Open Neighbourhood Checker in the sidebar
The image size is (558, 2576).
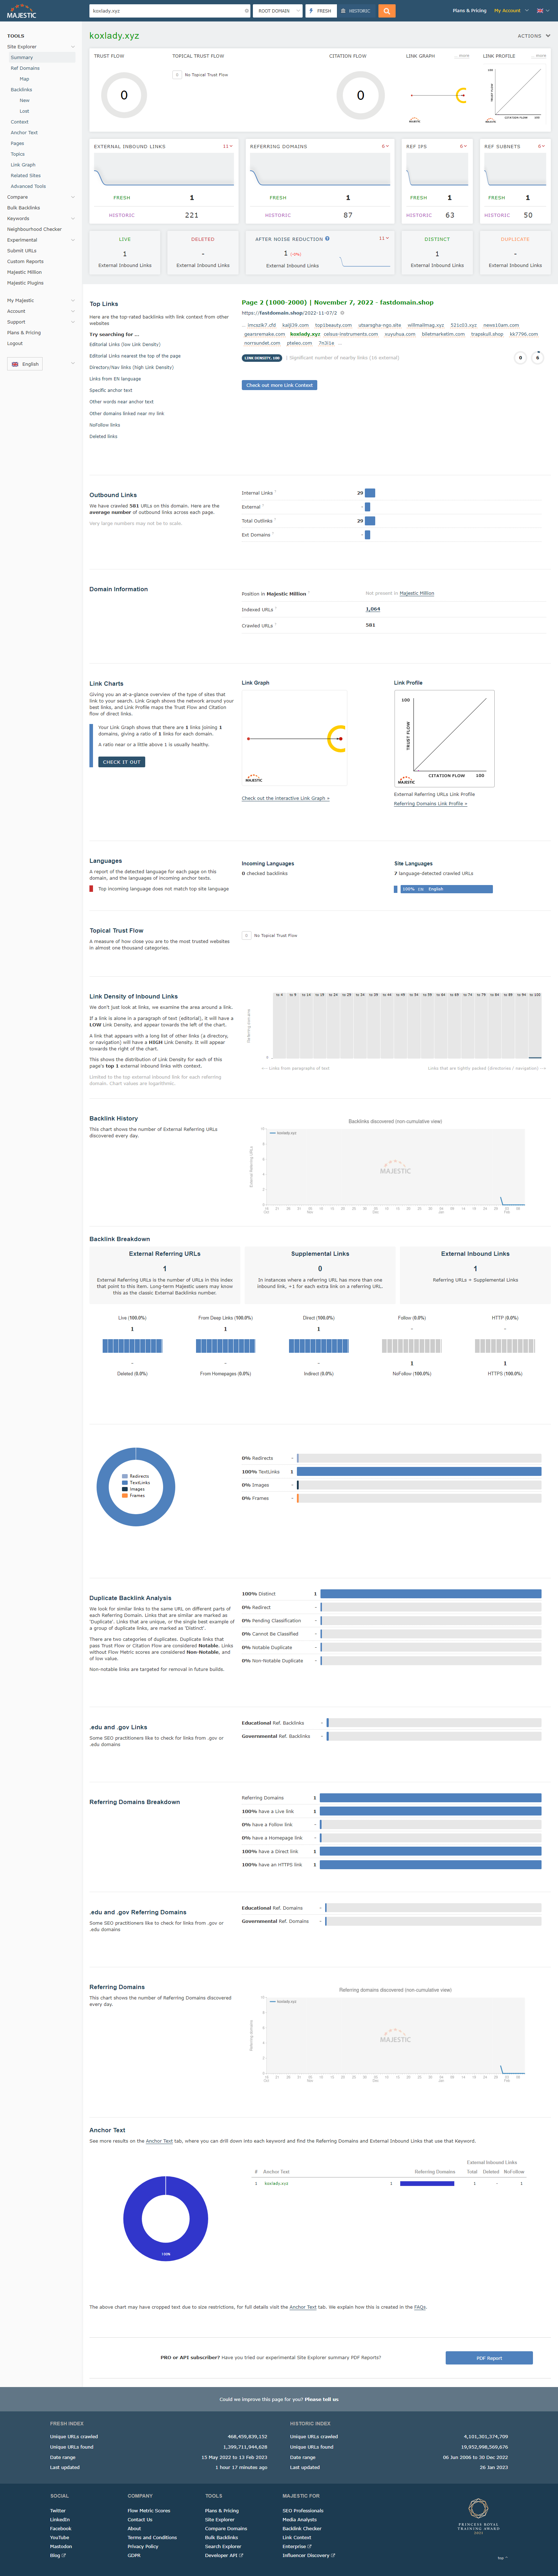click(34, 229)
